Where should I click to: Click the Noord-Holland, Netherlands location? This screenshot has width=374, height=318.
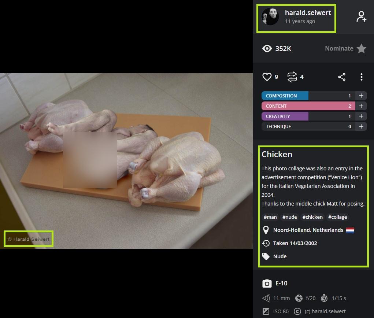(x=308, y=230)
